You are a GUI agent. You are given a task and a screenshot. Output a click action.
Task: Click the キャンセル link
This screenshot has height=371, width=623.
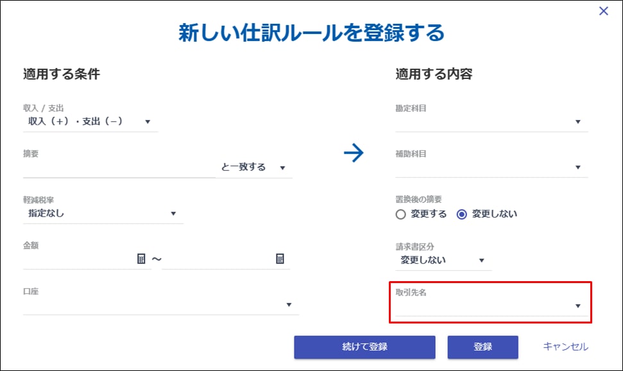[x=565, y=347]
